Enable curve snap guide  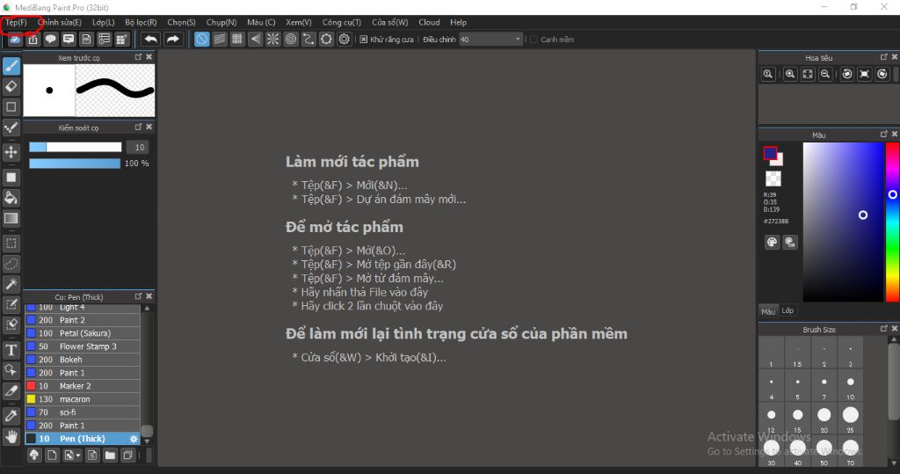308,39
